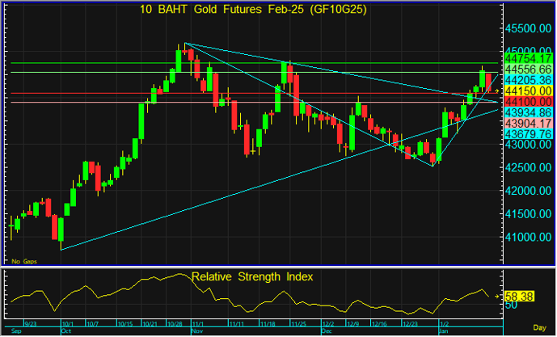This screenshot has height=337, width=557.
Task: Click the yellow 44150.00 last price tag
Action: [527, 91]
